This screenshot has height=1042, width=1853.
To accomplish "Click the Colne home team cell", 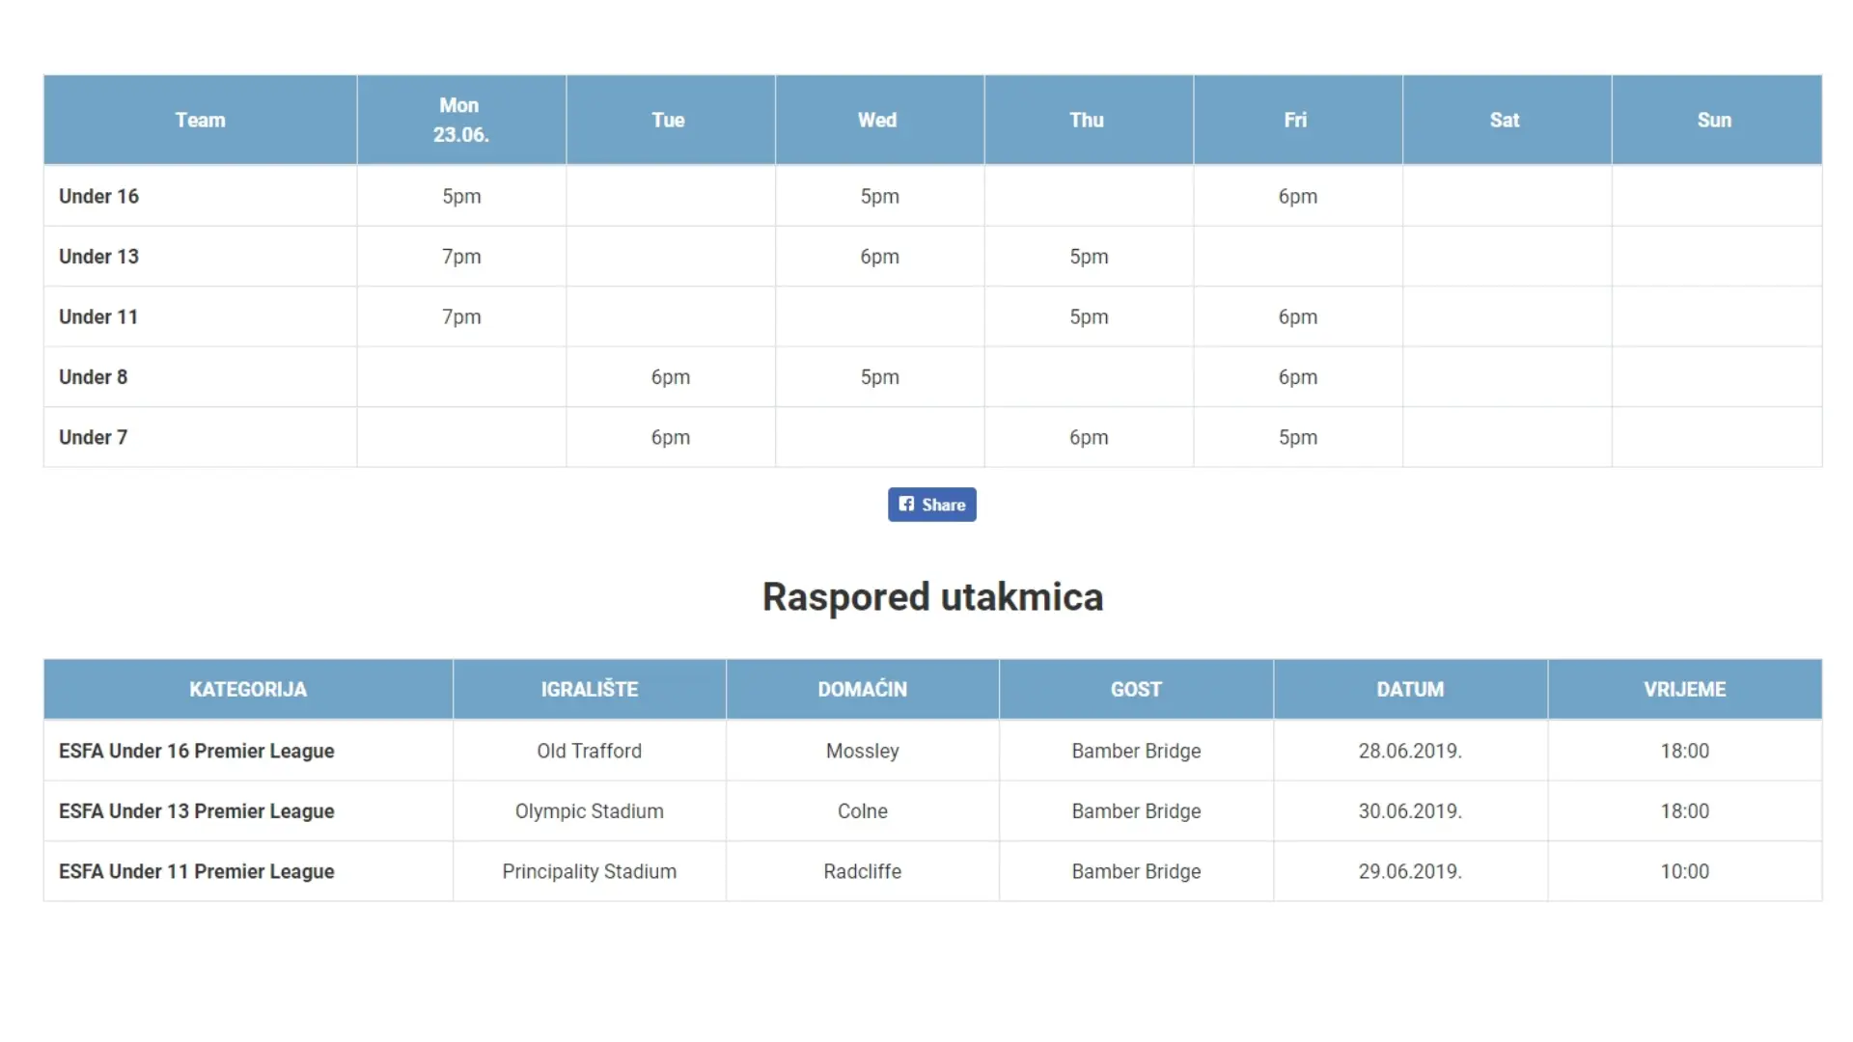I will click(863, 811).
